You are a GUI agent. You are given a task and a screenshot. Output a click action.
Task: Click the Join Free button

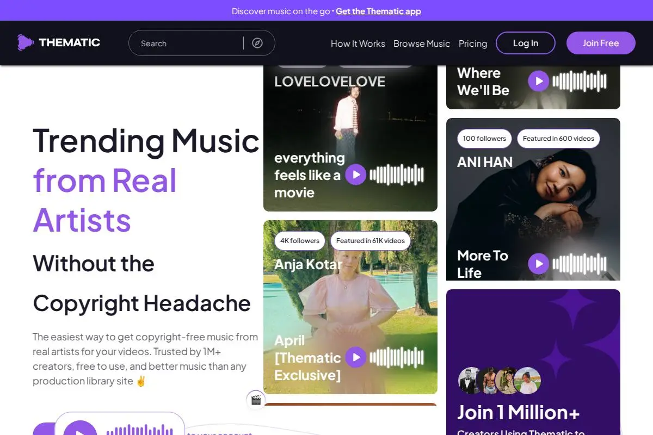(601, 43)
